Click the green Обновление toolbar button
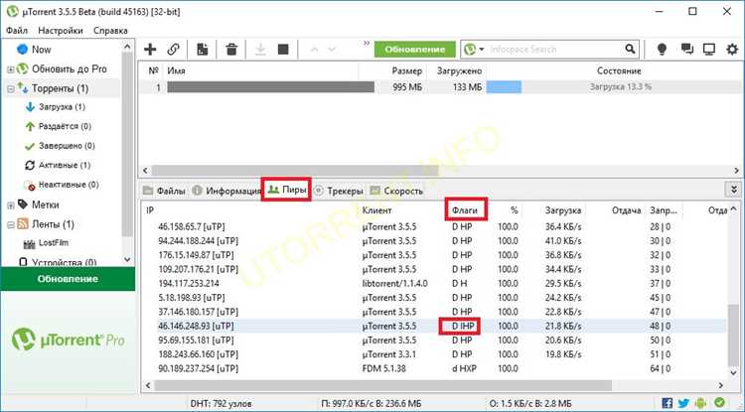This screenshot has width=745, height=412. pyautogui.click(x=415, y=50)
